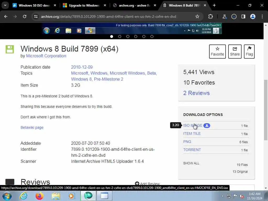The image size is (268, 201).
Task: Open the Action Center flag icon
Action: point(235,196)
